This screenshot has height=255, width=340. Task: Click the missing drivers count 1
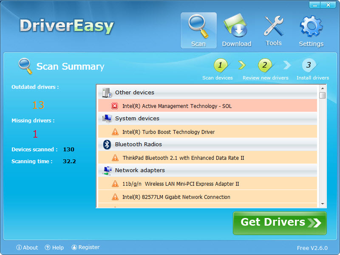(x=35, y=134)
